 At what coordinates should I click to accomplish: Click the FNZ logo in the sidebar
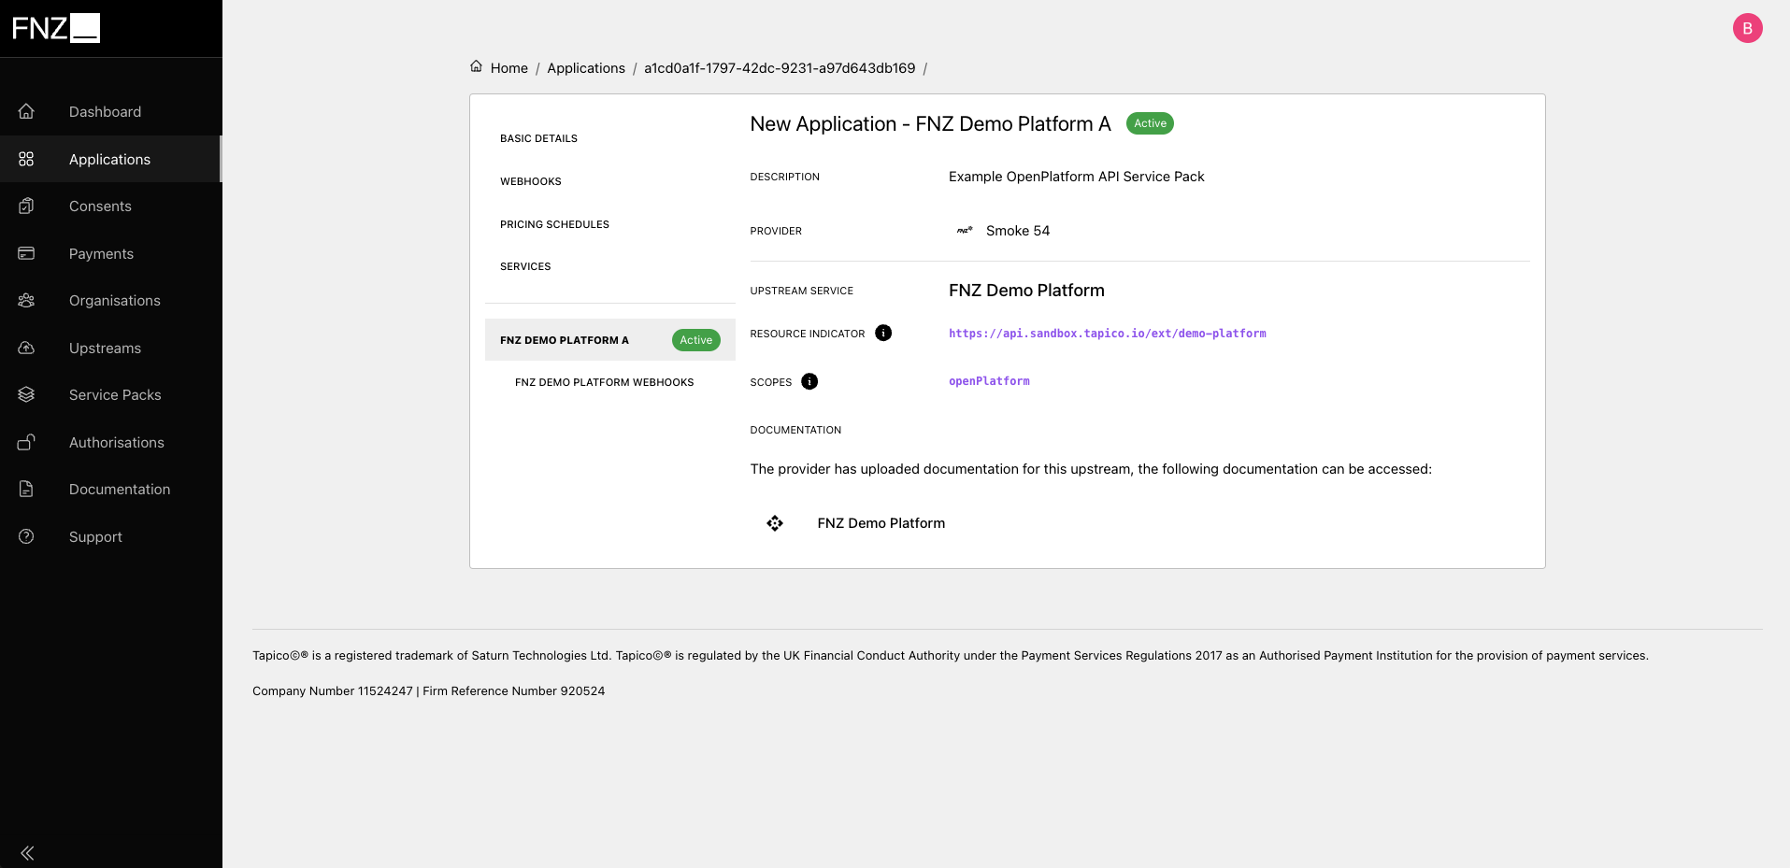pyautogui.click(x=56, y=28)
